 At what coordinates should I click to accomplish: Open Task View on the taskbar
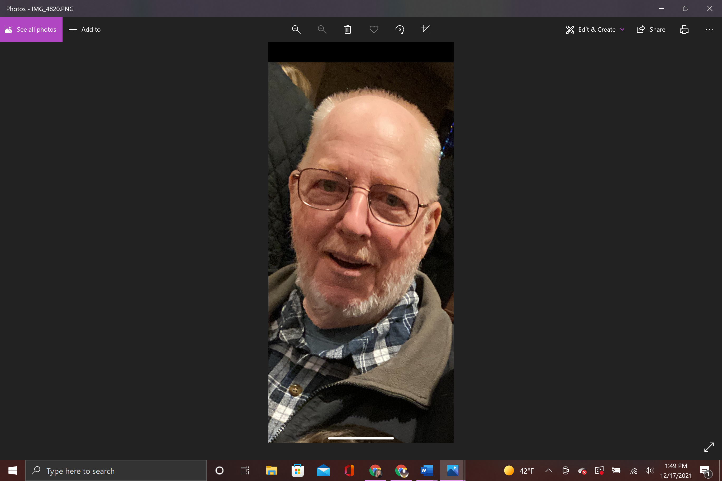tap(245, 470)
